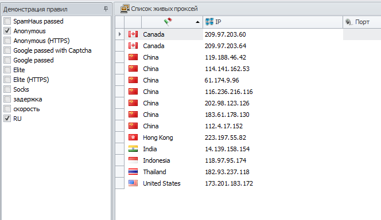This screenshot has width=381, height=220.
Task: Click China flag for 183.61.178.130
Action: coord(133,115)
